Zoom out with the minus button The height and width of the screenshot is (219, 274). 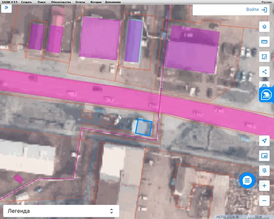[264, 201]
